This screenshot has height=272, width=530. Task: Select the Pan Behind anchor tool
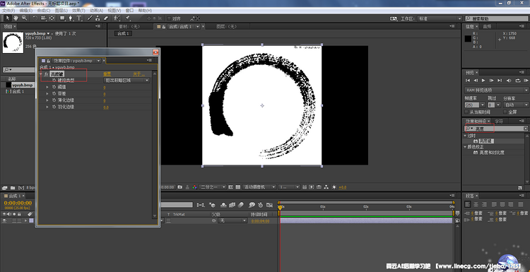coord(52,18)
